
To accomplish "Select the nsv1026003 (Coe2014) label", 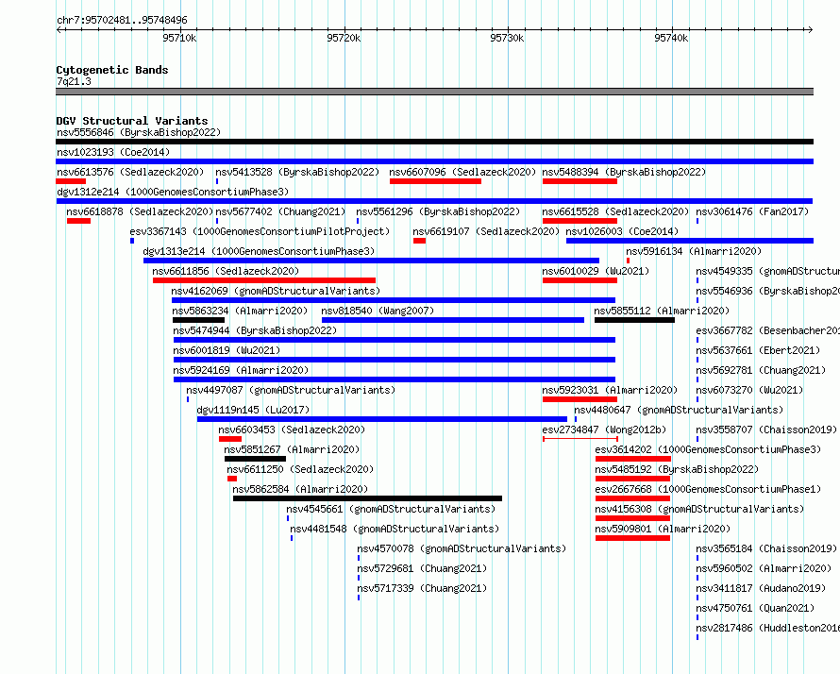I will point(622,231).
